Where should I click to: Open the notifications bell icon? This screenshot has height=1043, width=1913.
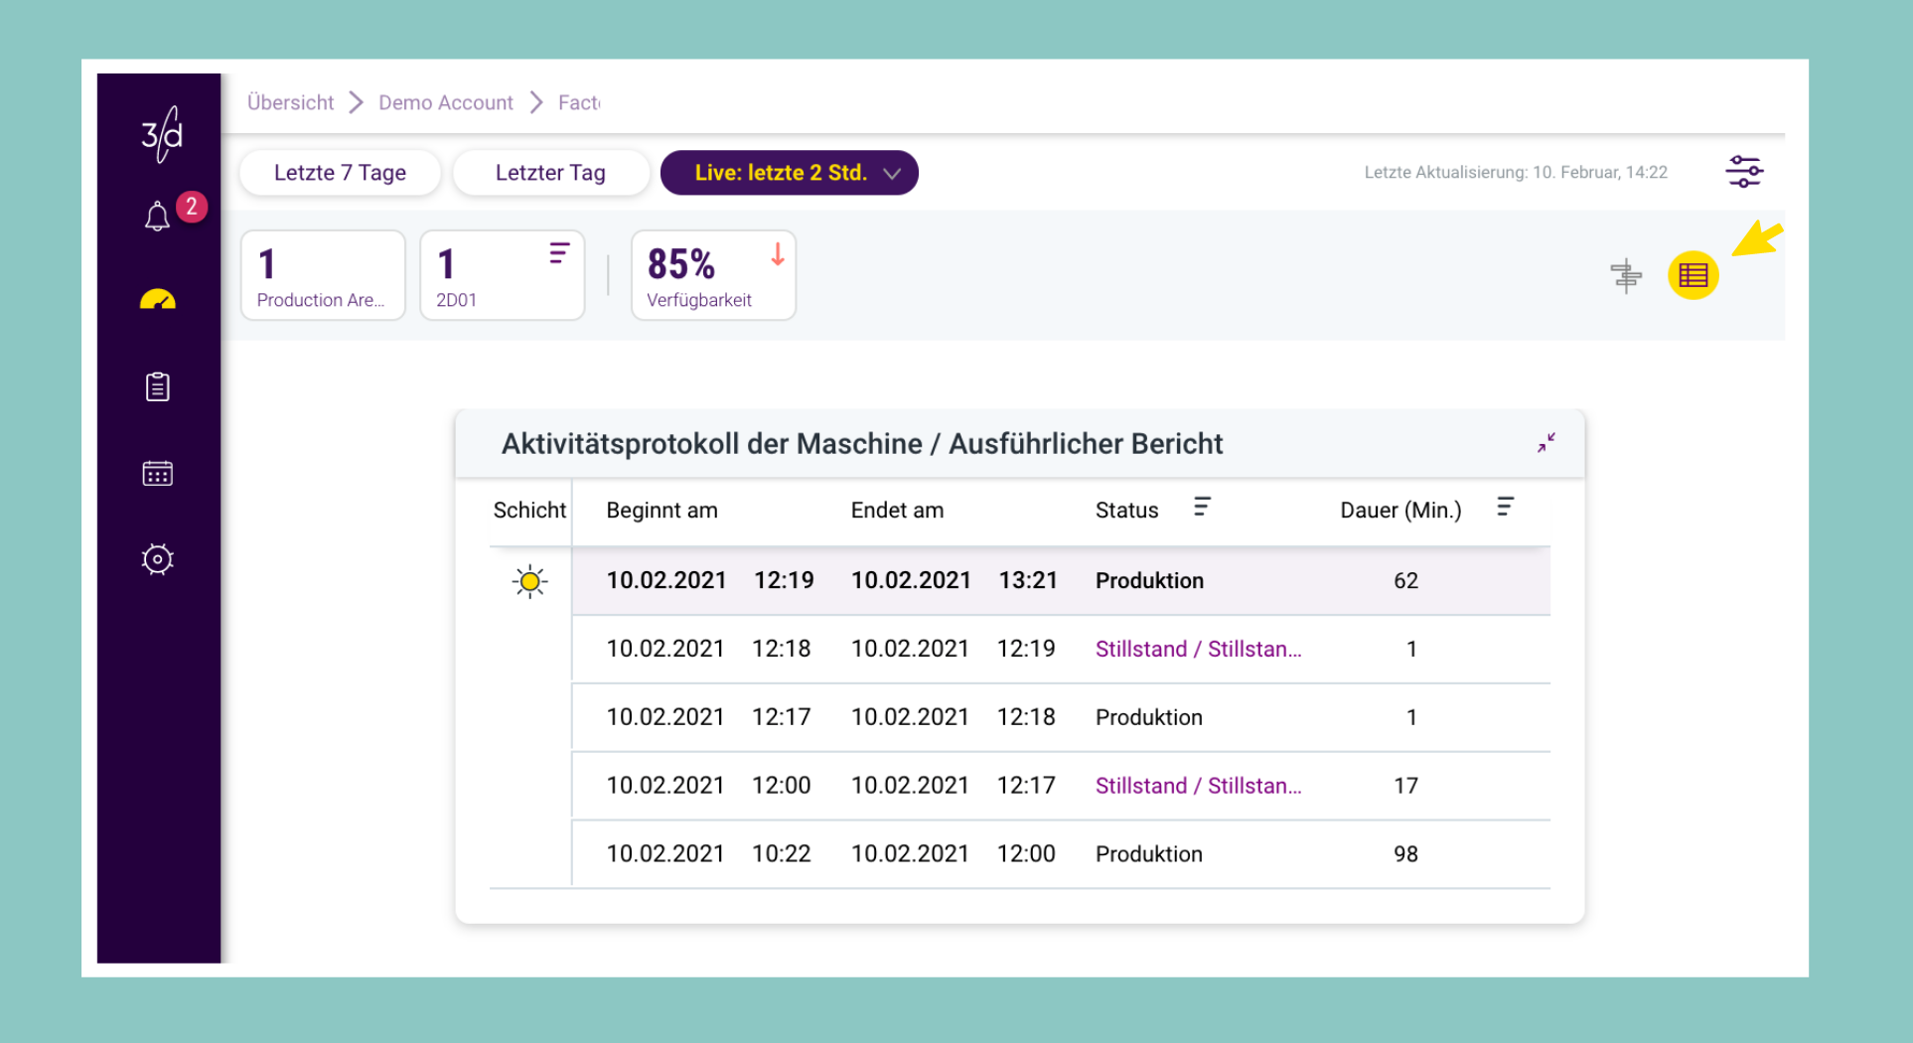(157, 216)
